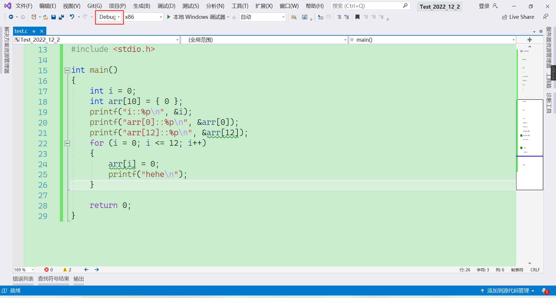Click the Visual Studio logo icon
The height and width of the screenshot is (298, 556).
8,6
